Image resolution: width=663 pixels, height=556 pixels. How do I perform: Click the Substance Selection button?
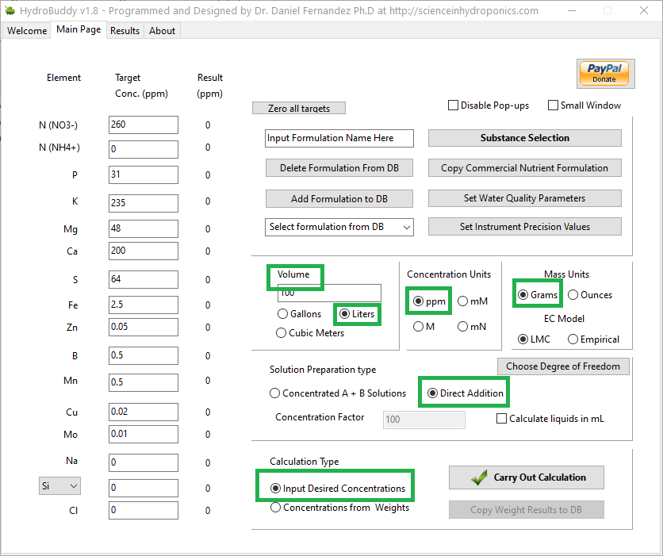pos(524,138)
